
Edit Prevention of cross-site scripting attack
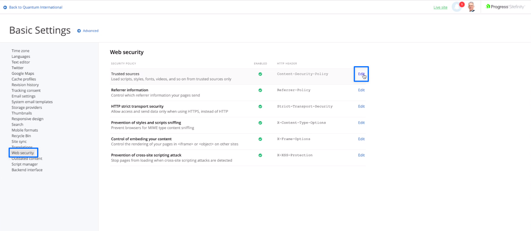click(361, 155)
